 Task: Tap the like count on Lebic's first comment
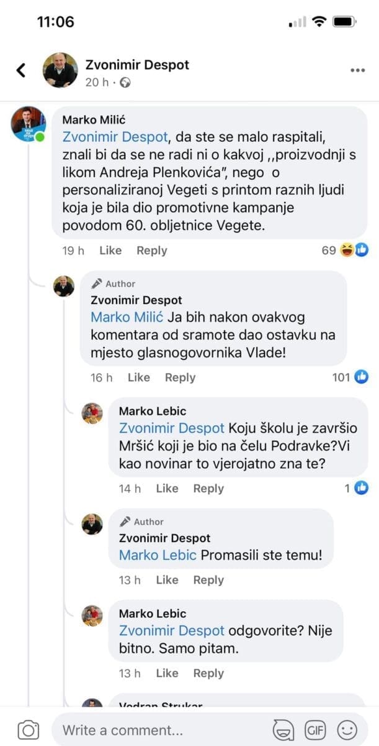tap(357, 489)
